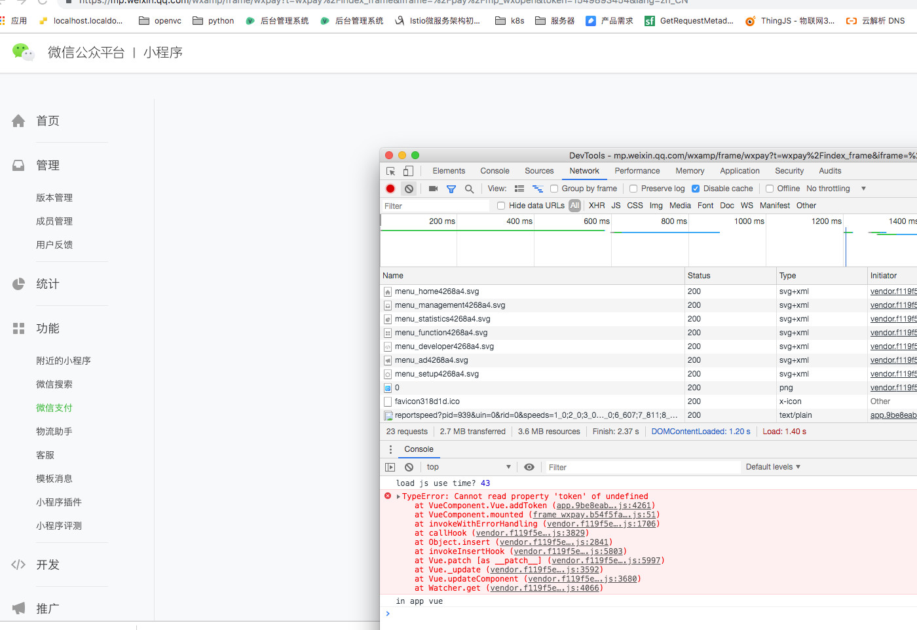
Task: Tick the Offline checkbox
Action: tap(770, 189)
